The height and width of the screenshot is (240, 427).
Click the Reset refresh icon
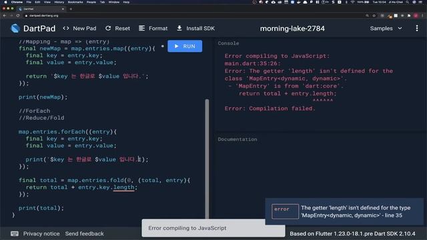(x=108, y=28)
